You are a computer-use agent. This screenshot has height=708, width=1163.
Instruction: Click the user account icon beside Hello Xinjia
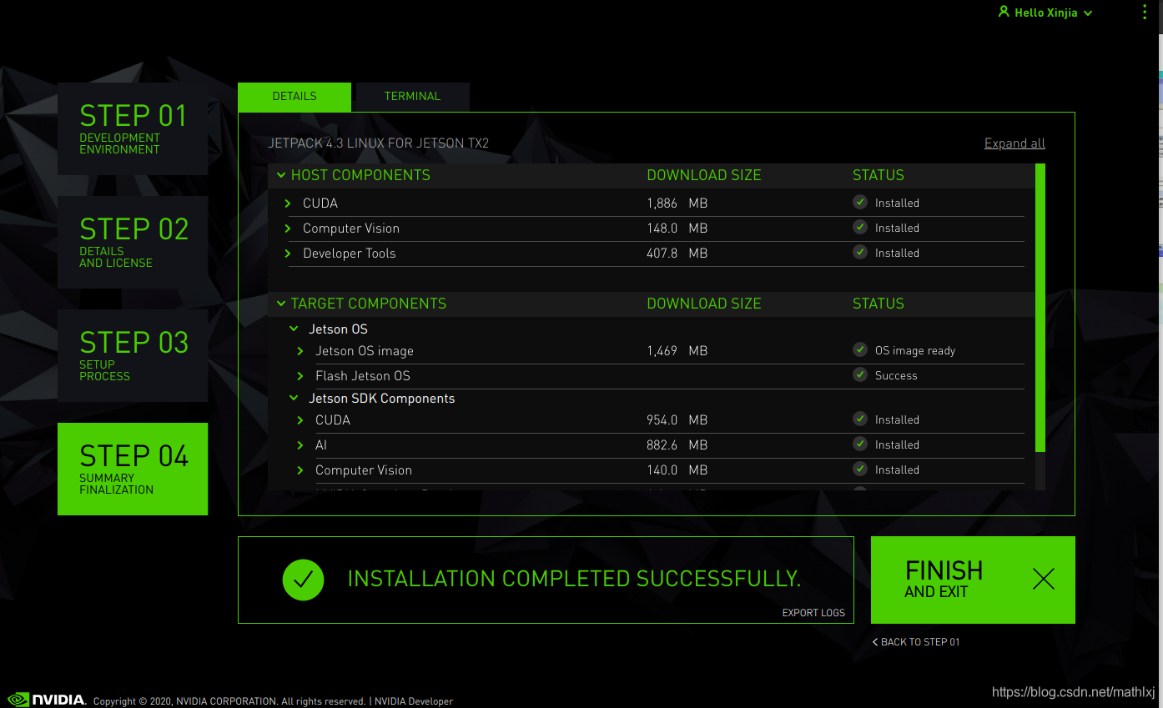tap(1004, 12)
